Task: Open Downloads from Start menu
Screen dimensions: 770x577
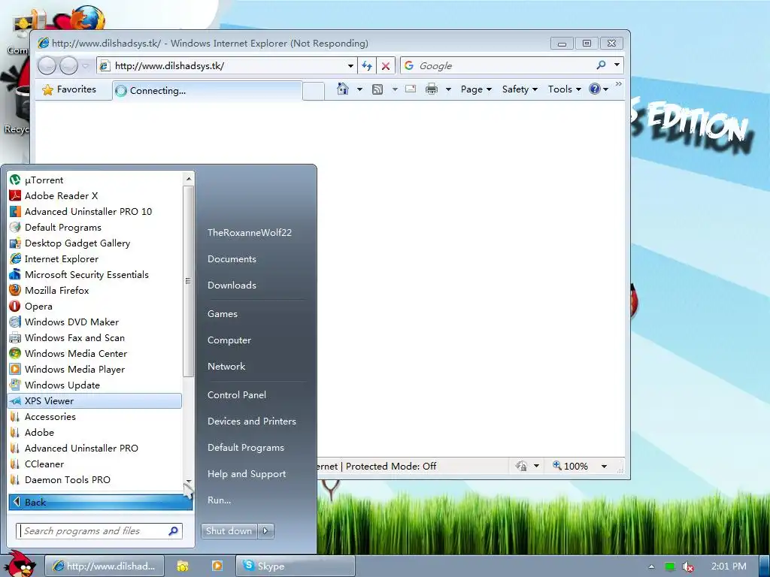Action: click(x=232, y=285)
